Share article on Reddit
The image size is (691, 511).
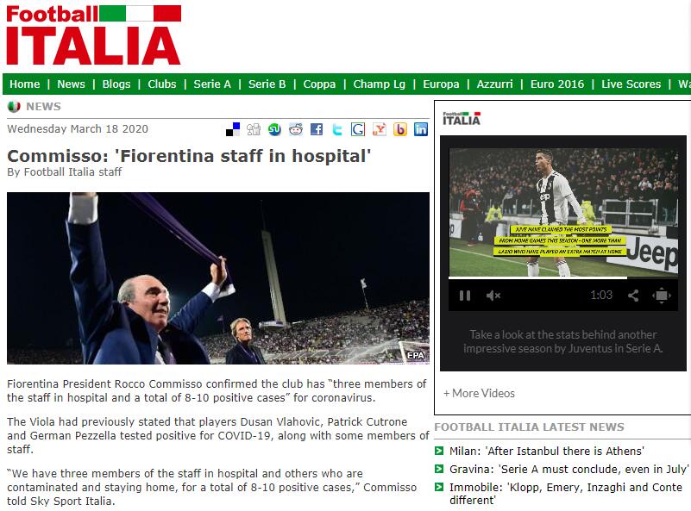(x=296, y=129)
